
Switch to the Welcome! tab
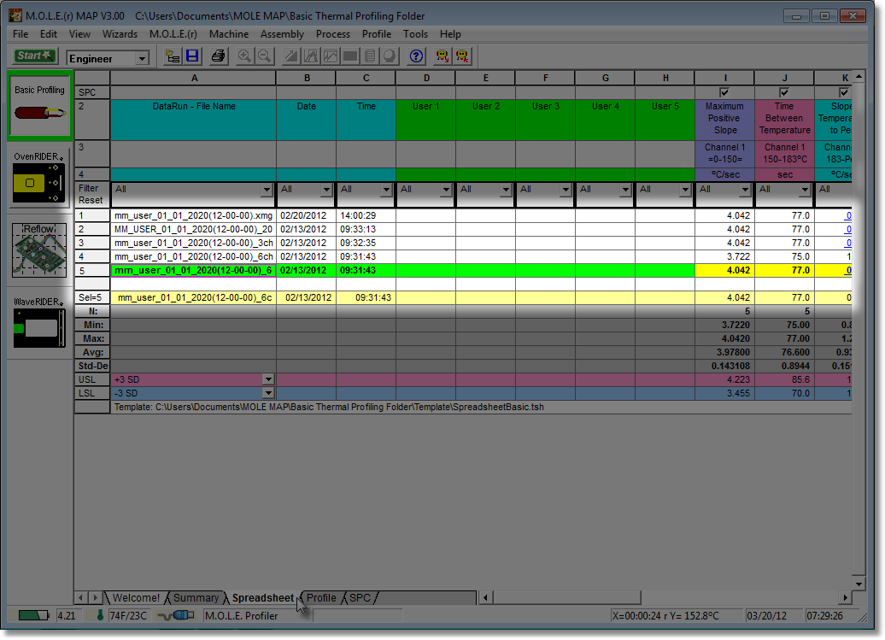pos(136,597)
